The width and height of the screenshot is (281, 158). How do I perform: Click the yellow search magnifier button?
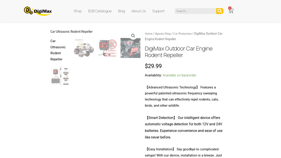point(220,11)
